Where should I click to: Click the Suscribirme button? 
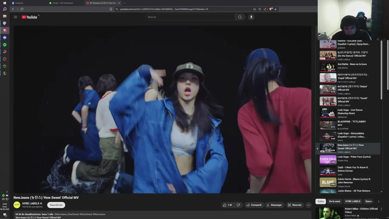pyautogui.click(x=56, y=205)
